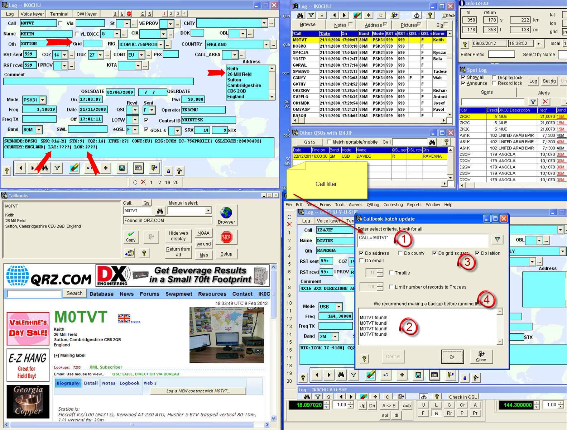
Task: Click lock icon in top-left log form
Action: click(x=168, y=171)
